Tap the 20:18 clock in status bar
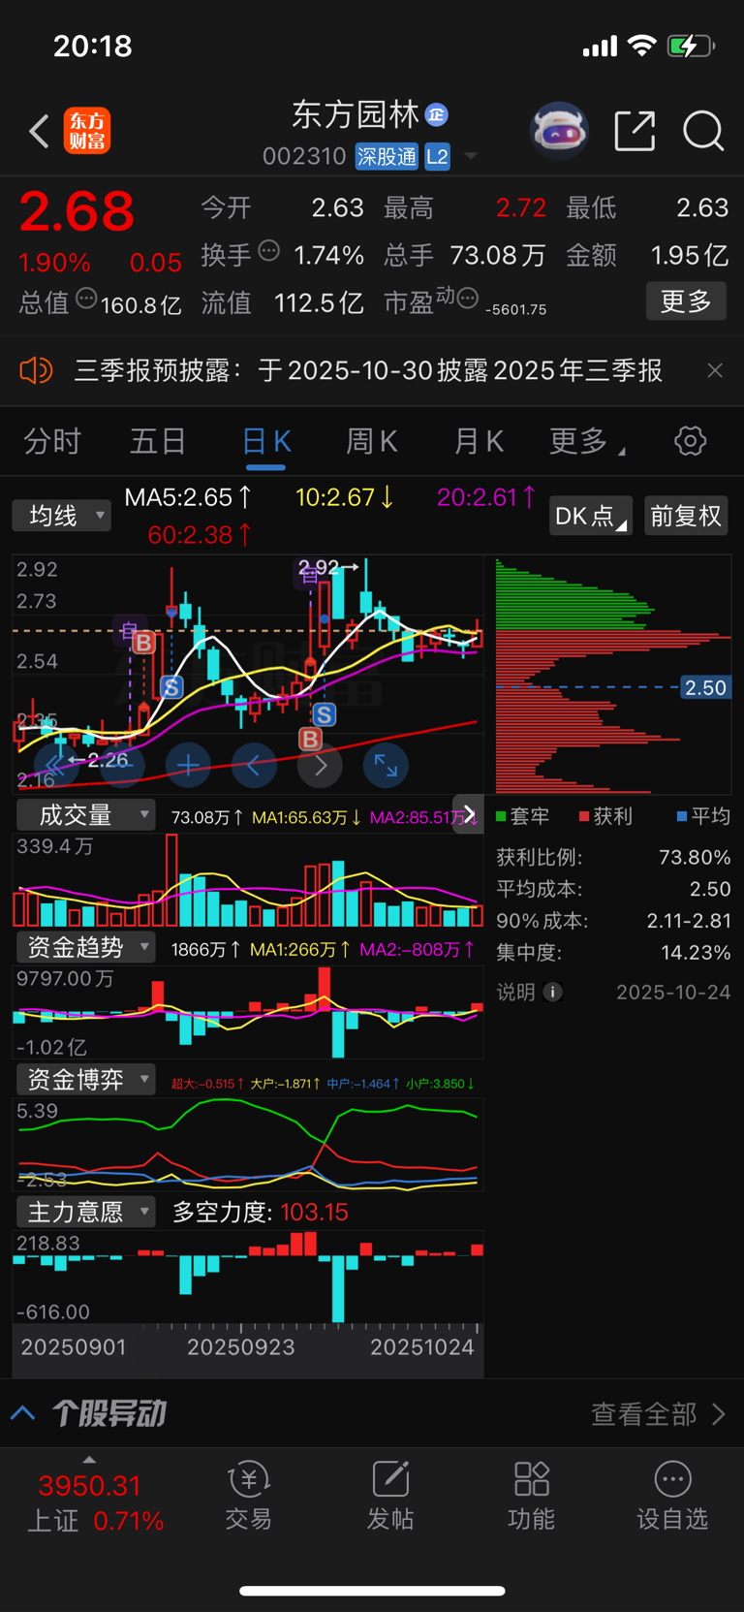 tap(93, 46)
